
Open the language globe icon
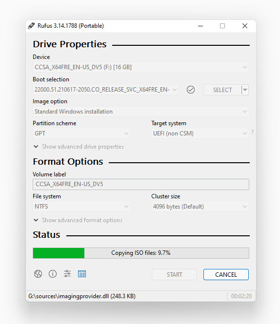pos(38,274)
